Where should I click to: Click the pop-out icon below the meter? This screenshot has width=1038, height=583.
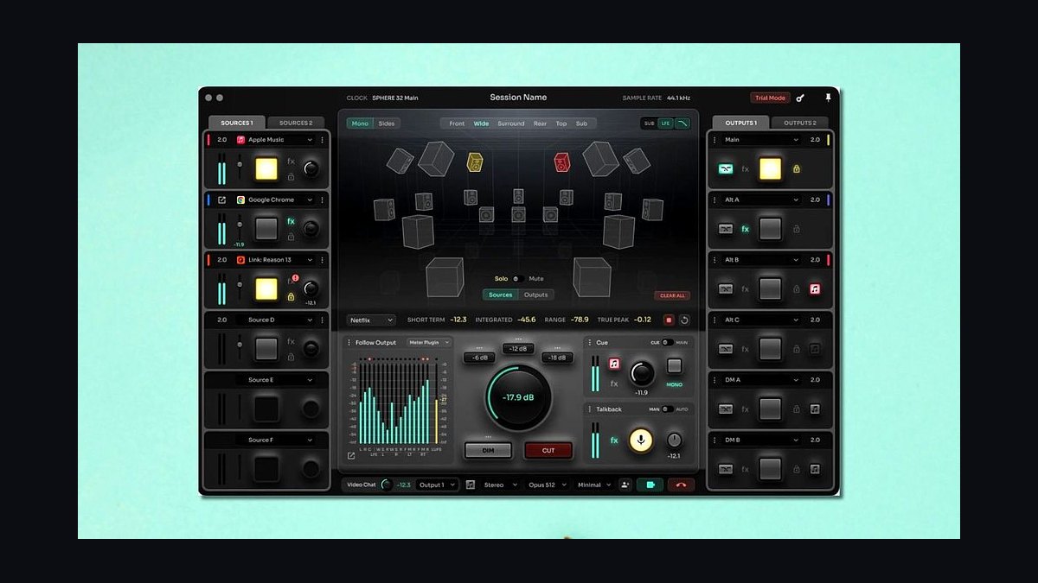pos(351,455)
